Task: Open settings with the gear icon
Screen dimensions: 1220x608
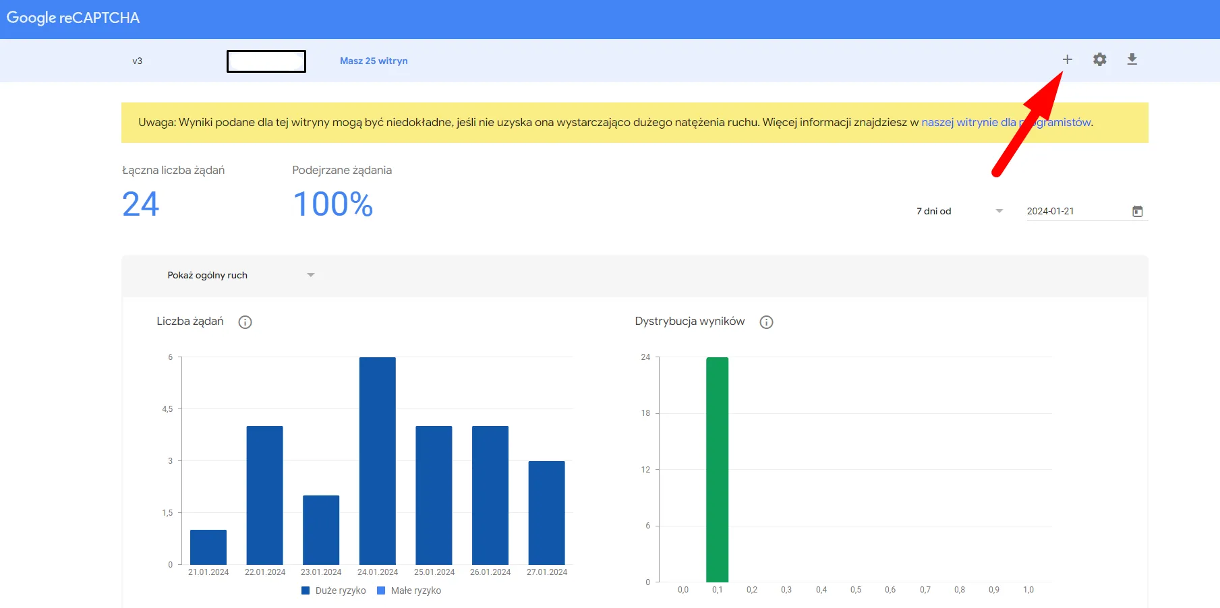Action: pyautogui.click(x=1100, y=59)
